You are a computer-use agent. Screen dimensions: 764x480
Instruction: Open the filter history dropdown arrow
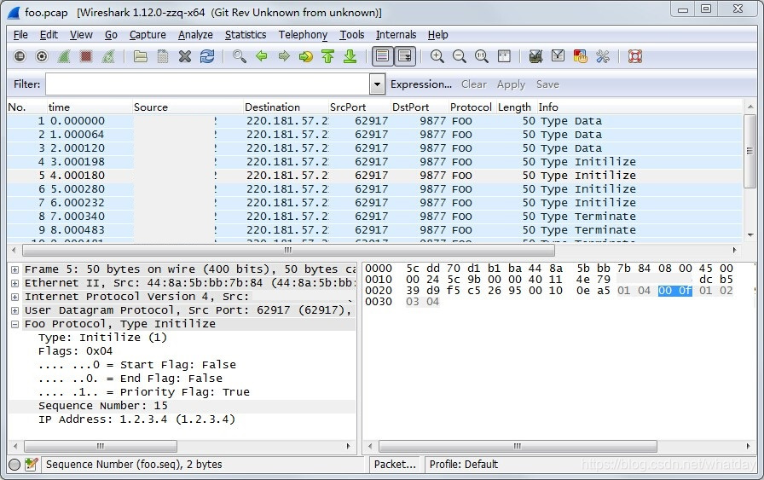tap(377, 84)
